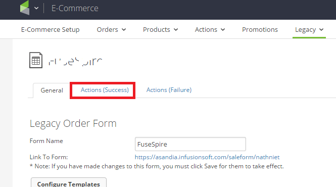Viewport: 336px width, 187px height.
Task: Click the Orders chevron arrow
Action: (x=124, y=30)
